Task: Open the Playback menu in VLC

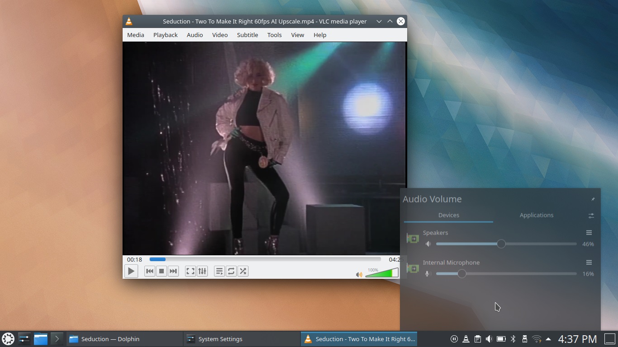Action: point(166,35)
